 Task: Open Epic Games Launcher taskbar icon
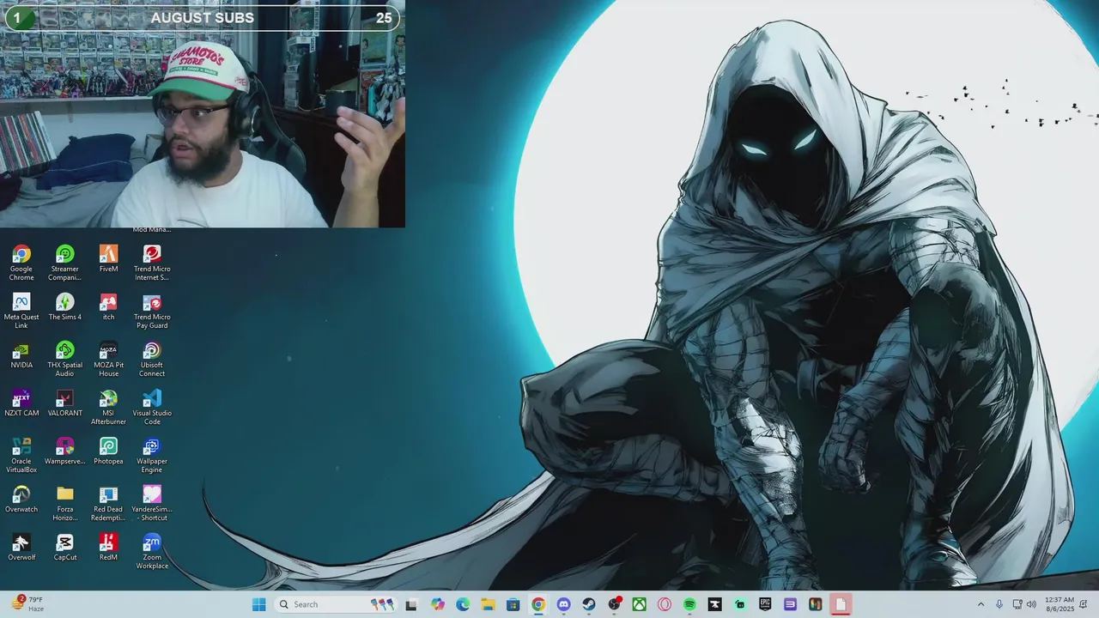pyautogui.click(x=765, y=604)
